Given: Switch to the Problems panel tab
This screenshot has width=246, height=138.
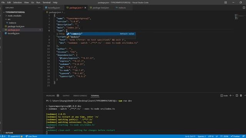Looking at the screenshot, I should click(50, 96).
